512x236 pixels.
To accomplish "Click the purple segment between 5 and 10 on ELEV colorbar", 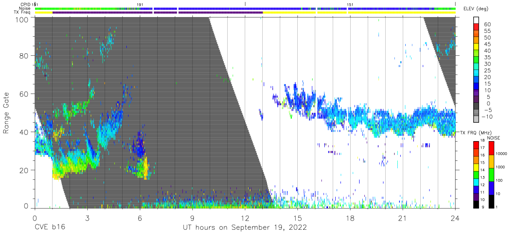I will (476, 94).
